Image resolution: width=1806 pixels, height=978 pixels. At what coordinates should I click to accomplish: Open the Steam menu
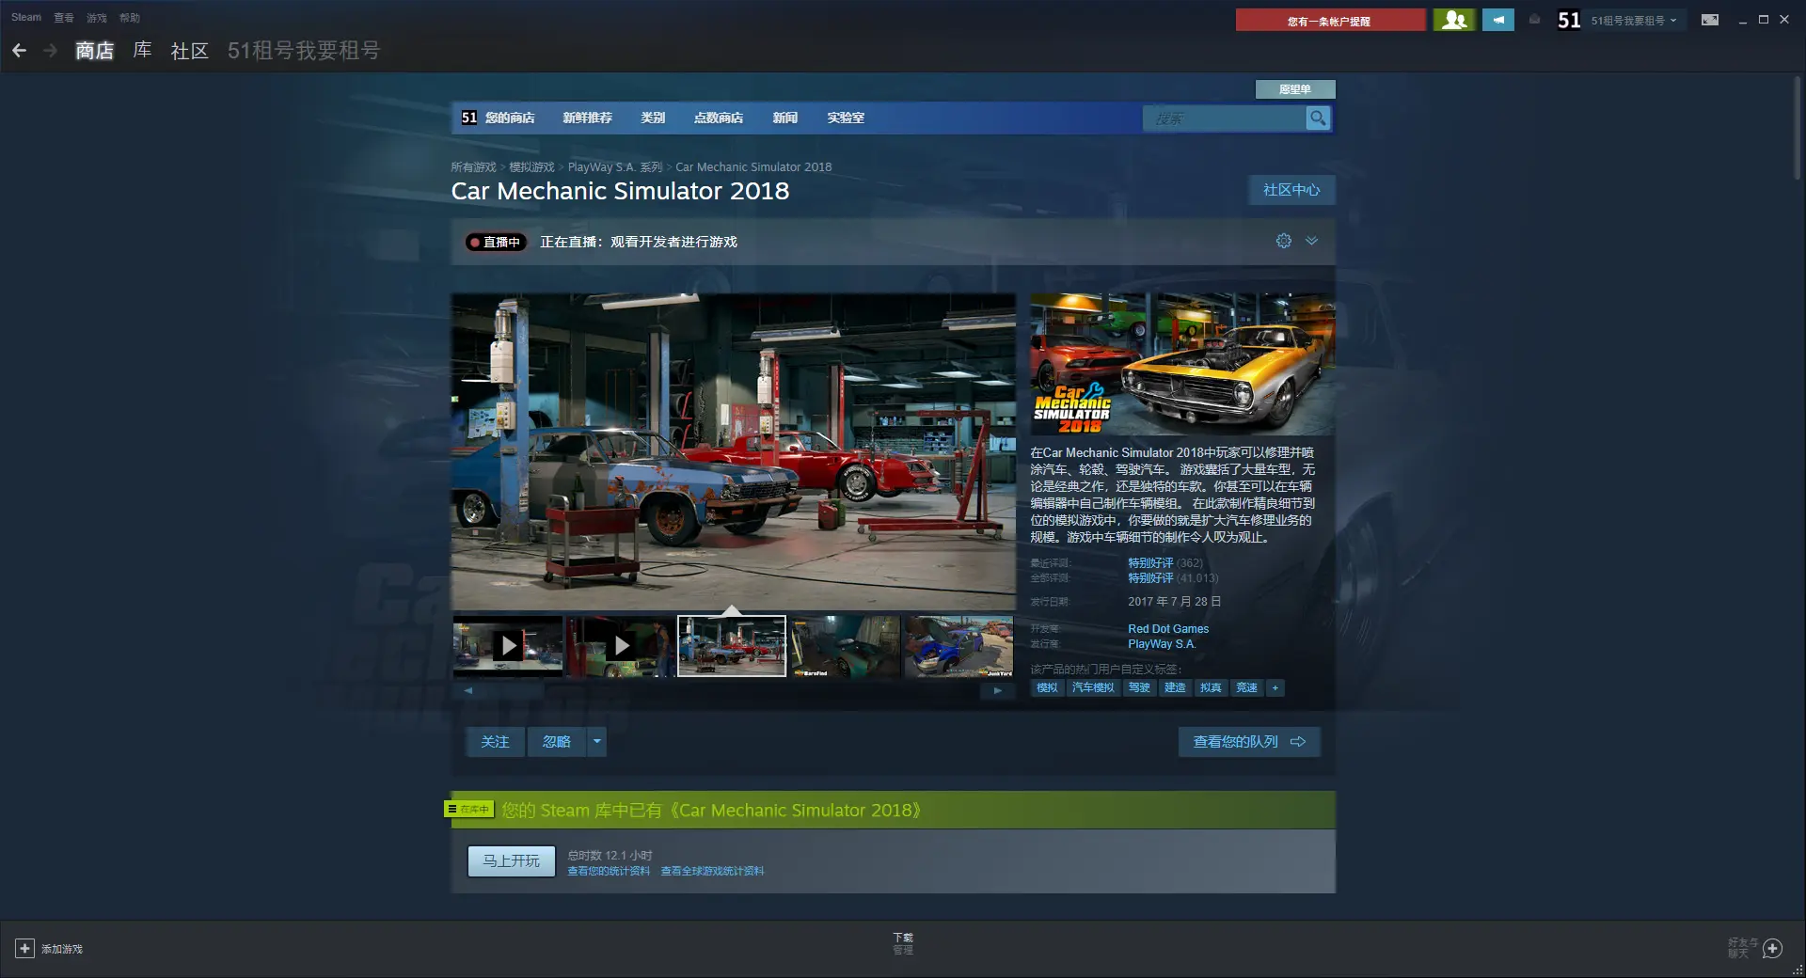26,17
